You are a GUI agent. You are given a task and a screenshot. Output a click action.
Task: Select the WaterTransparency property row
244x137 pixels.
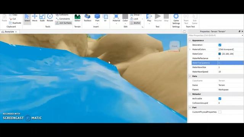[218, 63]
